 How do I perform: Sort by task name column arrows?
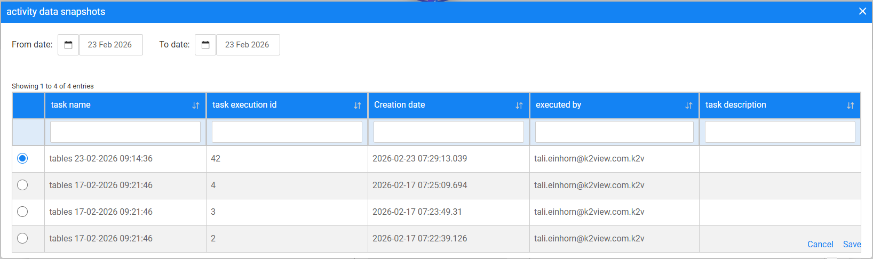[196, 106]
